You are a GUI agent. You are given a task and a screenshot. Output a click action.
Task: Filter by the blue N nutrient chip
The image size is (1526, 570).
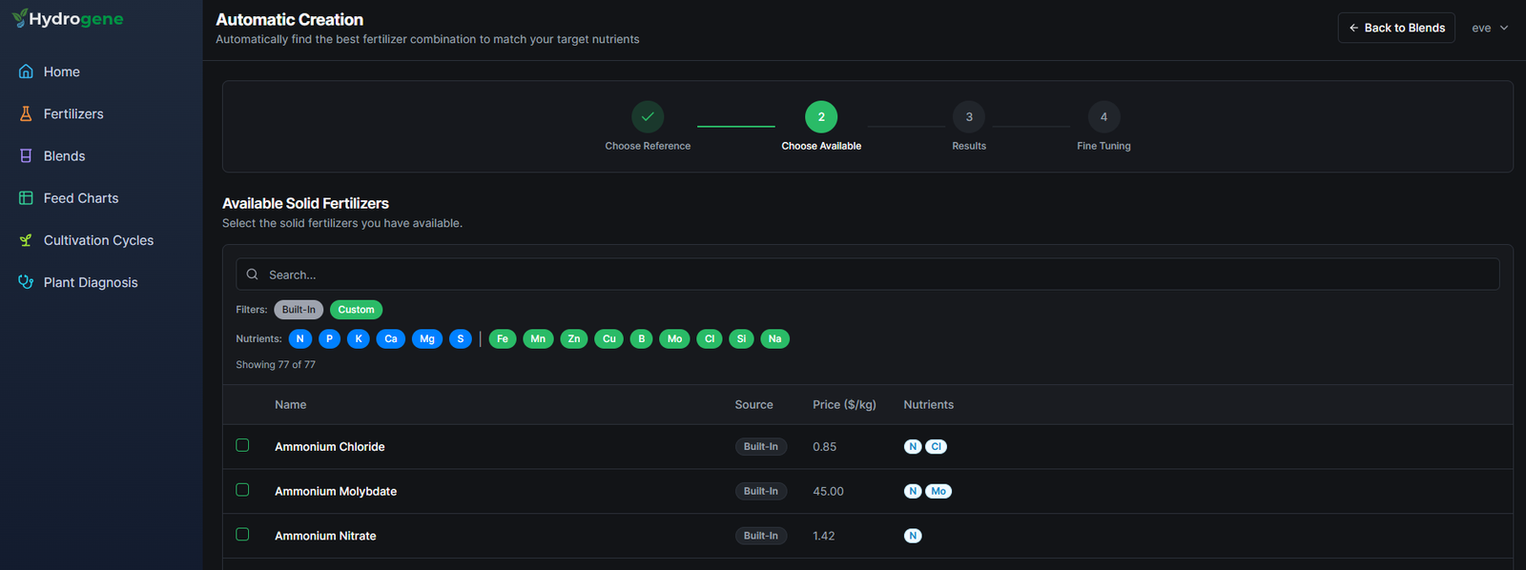[x=300, y=338]
